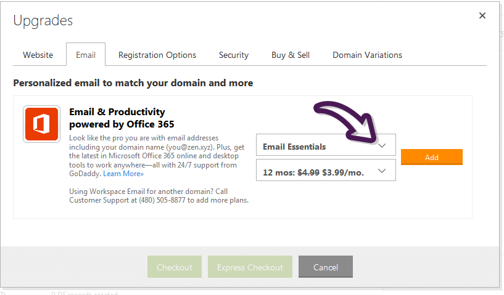Choose Express Checkout
This screenshot has height=295, width=504.
(250, 267)
